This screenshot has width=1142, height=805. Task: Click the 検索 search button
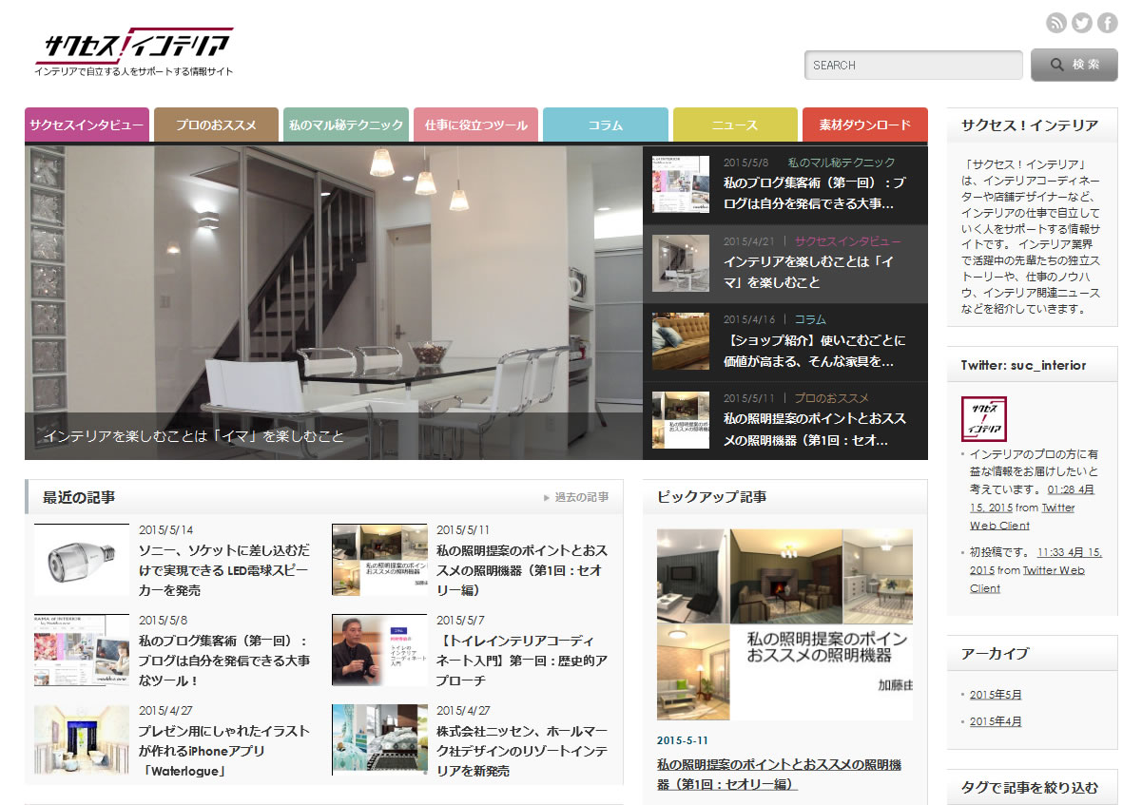coord(1074,65)
